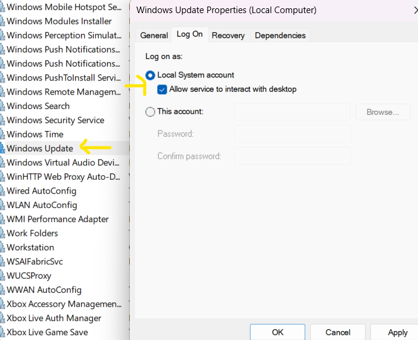418x340 pixels.
Task: Select WUCSProxy service row
Action: 64,276
